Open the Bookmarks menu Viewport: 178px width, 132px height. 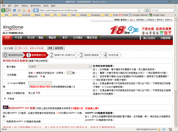coord(36,6)
